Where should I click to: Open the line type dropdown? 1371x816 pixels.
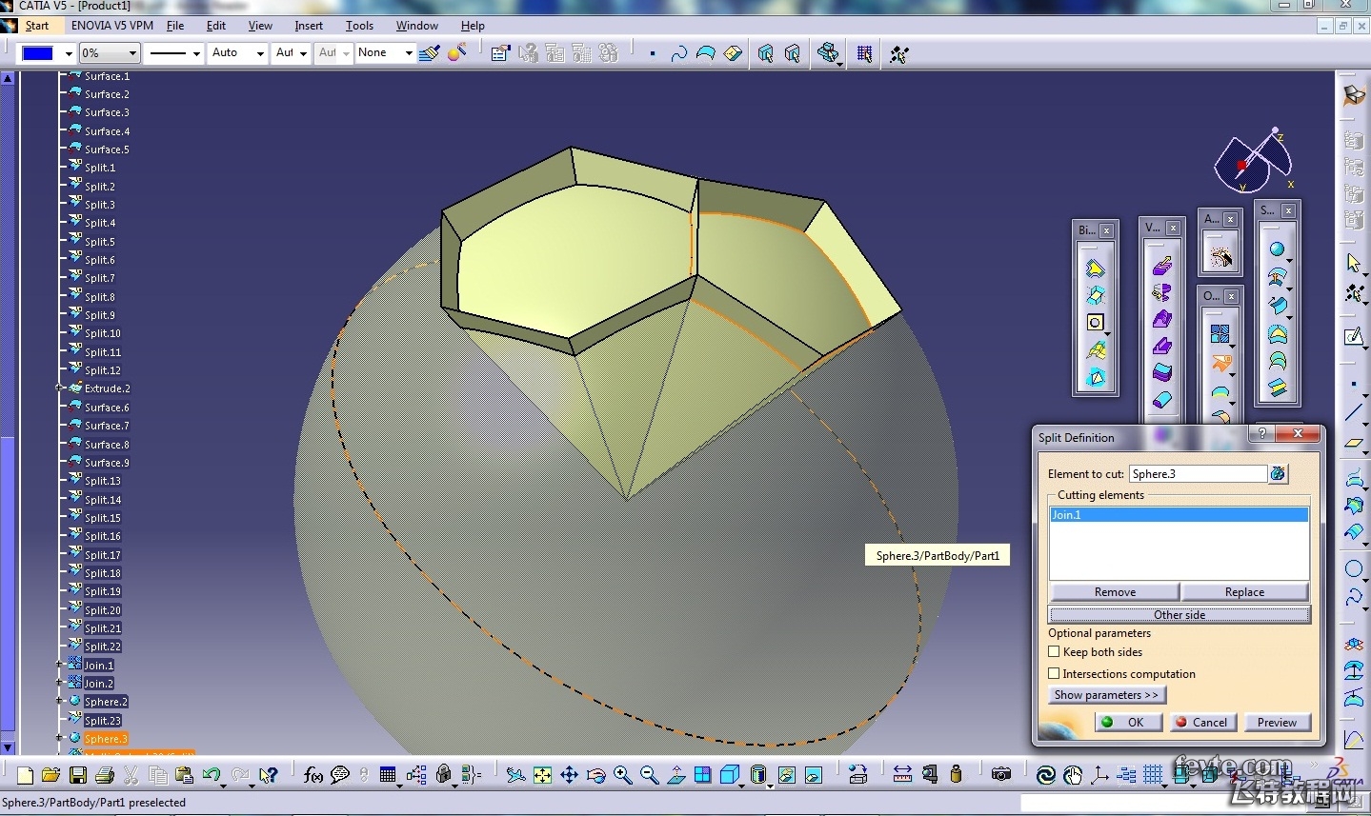(x=196, y=53)
